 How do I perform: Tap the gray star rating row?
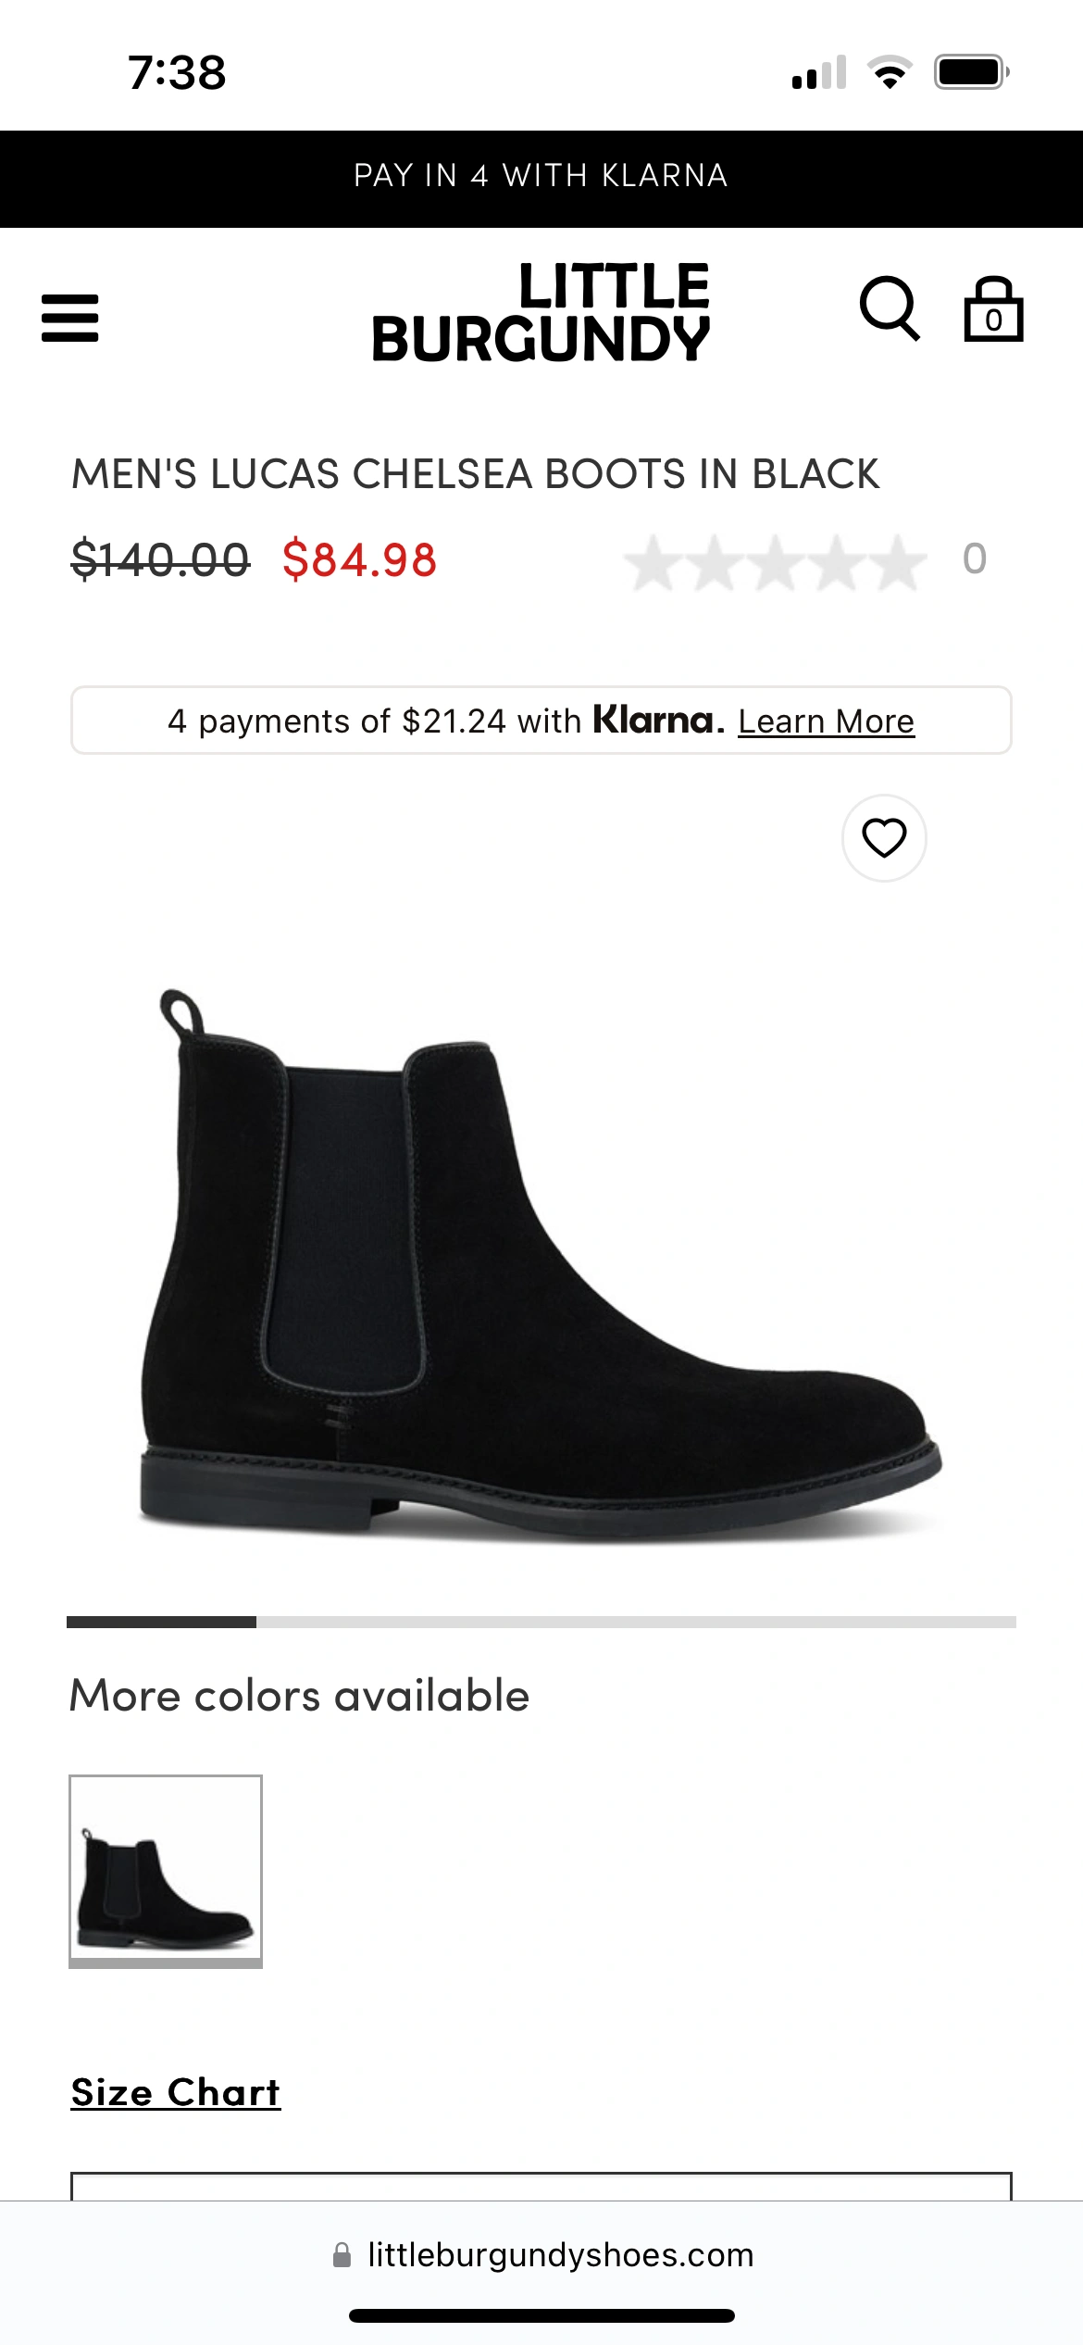[x=776, y=562]
